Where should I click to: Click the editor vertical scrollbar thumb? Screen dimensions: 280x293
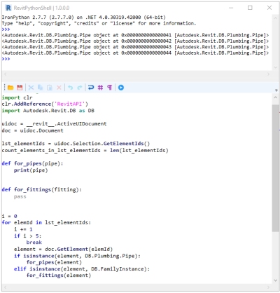coord(275,168)
